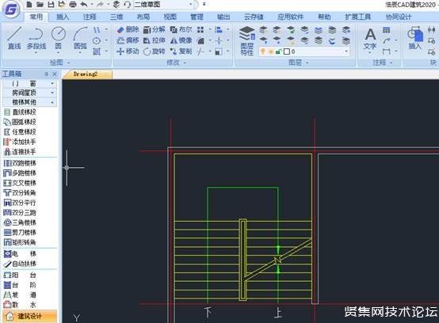Switch to the 插入 ribbon tab

[x=63, y=17]
